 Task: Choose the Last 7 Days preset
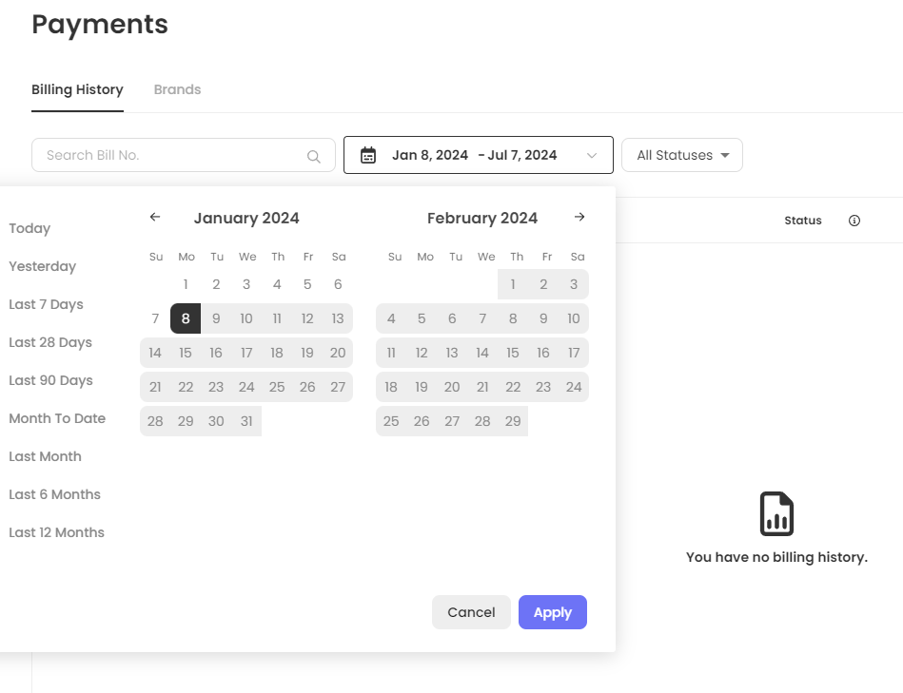pos(46,304)
